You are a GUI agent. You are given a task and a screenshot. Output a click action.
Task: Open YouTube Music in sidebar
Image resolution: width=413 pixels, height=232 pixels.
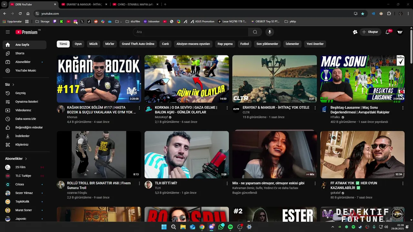[25, 71]
